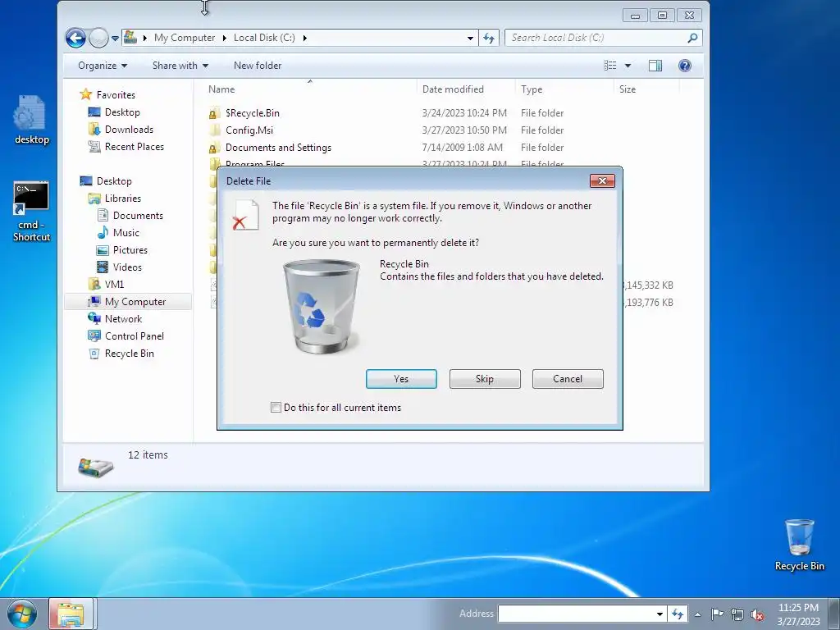840x630 pixels.
Task: Select the Desktop root tree node
Action: [x=113, y=181]
